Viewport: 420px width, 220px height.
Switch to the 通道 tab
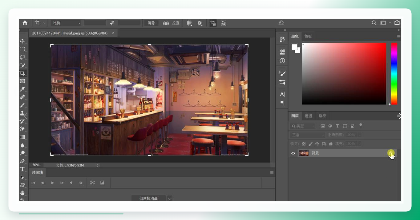tap(309, 116)
